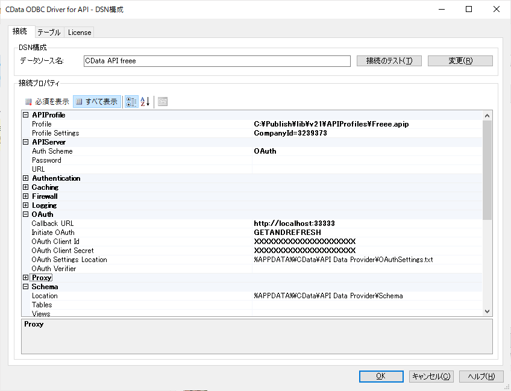Image resolution: width=511 pixels, height=391 pixels.
Task: Click the http://localhost:33333 value
Action: (x=294, y=224)
